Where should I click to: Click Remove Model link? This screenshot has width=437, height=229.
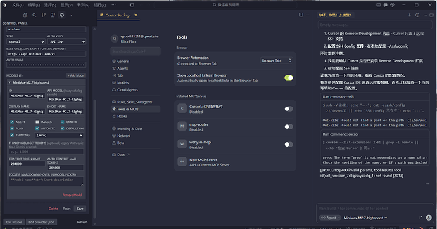pyautogui.click(x=72, y=195)
